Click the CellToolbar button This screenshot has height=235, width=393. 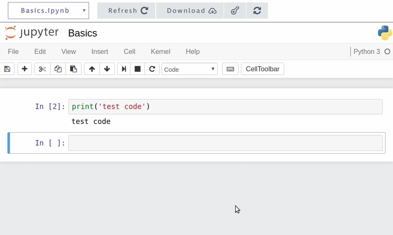point(263,69)
